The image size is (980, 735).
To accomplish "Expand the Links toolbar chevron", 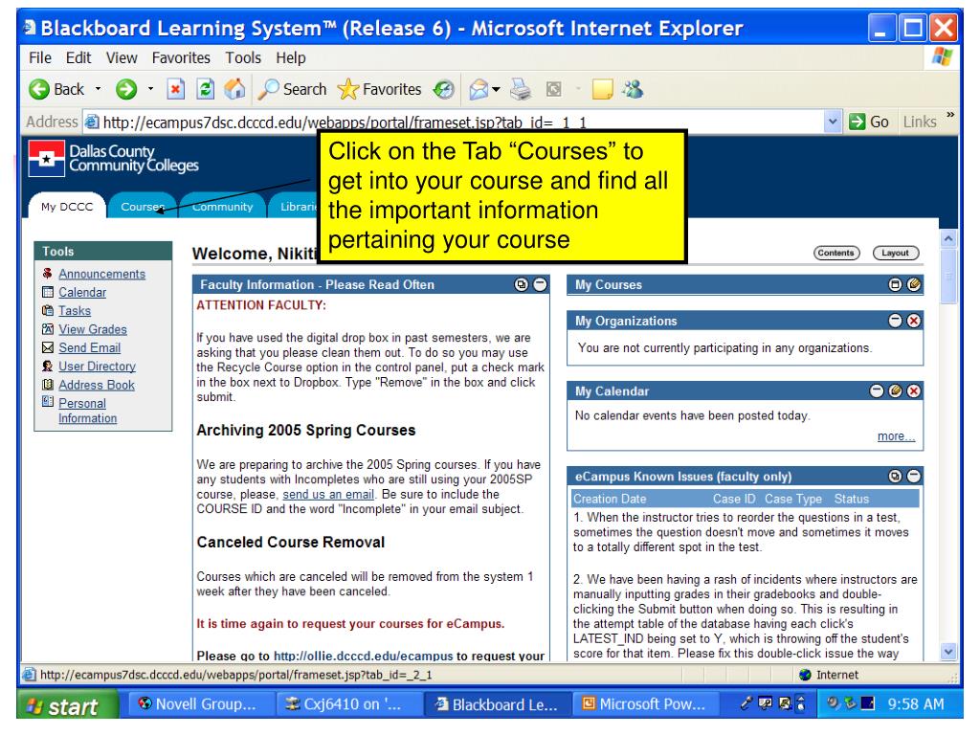I will coord(950,115).
